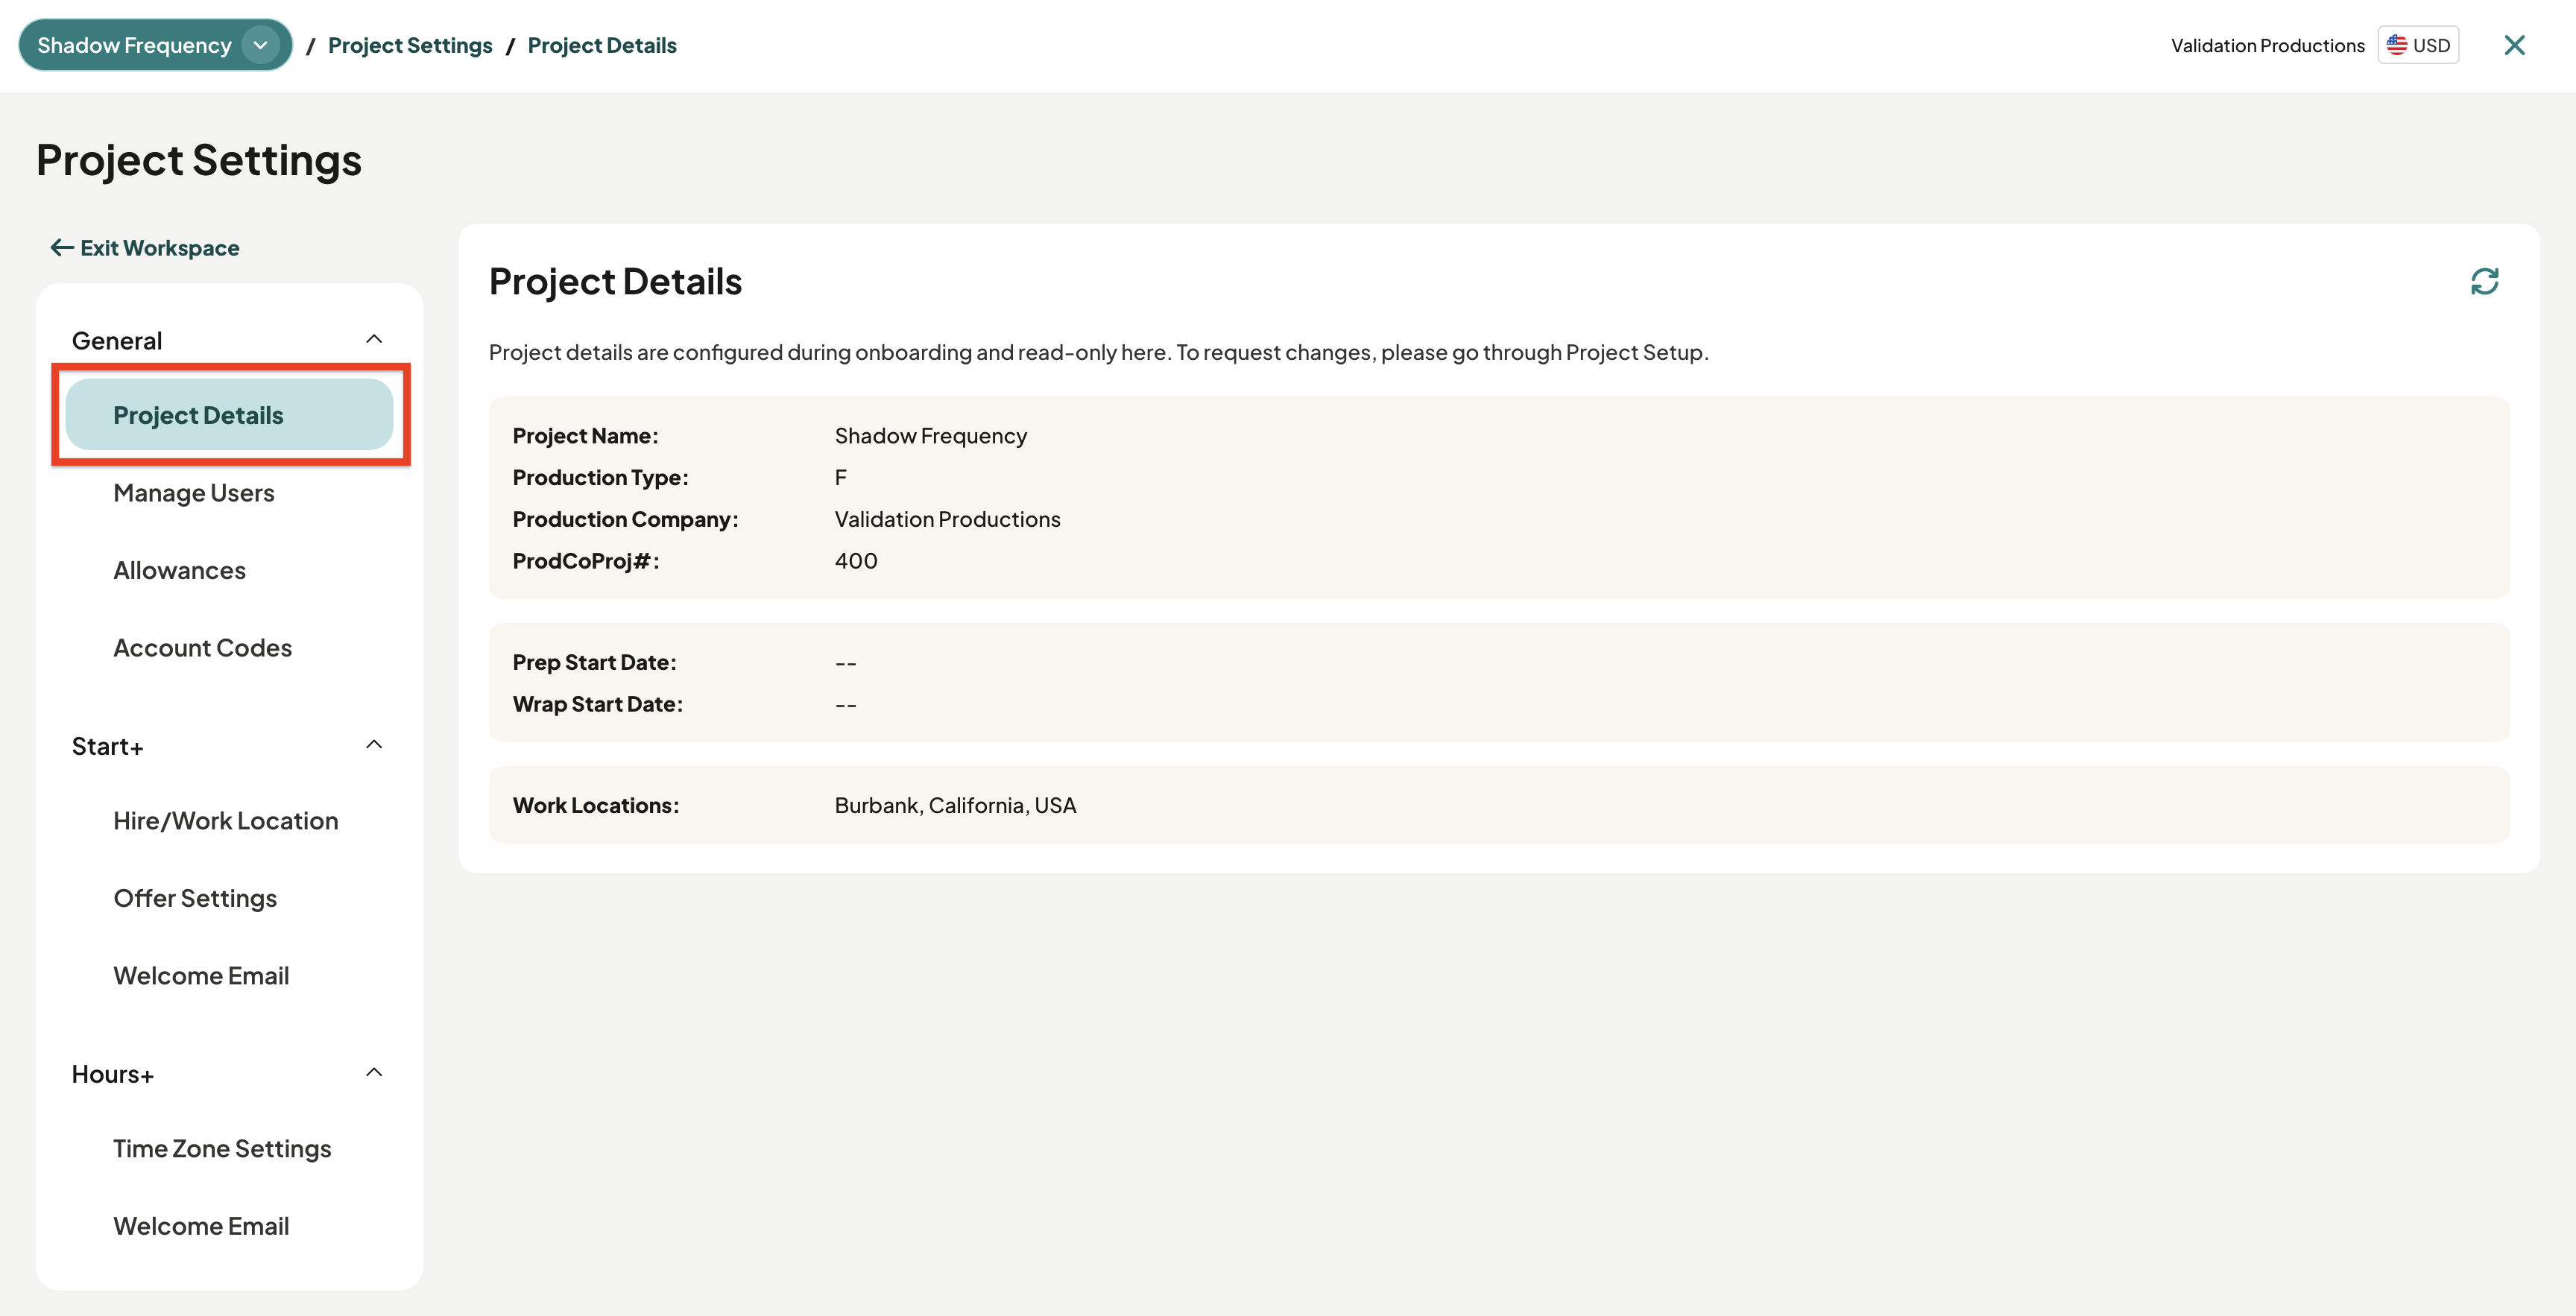Open Time Zone Settings
The height and width of the screenshot is (1316, 2576).
[x=222, y=1149]
